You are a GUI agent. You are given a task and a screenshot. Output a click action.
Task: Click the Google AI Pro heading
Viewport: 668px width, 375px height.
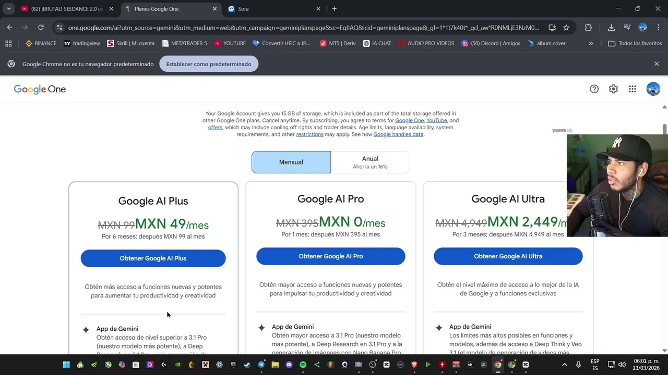pos(330,199)
